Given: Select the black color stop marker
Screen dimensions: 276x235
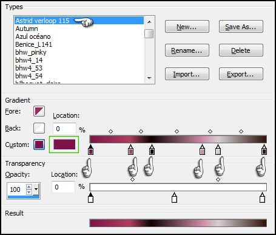Looking at the screenshot, I should [152, 149].
